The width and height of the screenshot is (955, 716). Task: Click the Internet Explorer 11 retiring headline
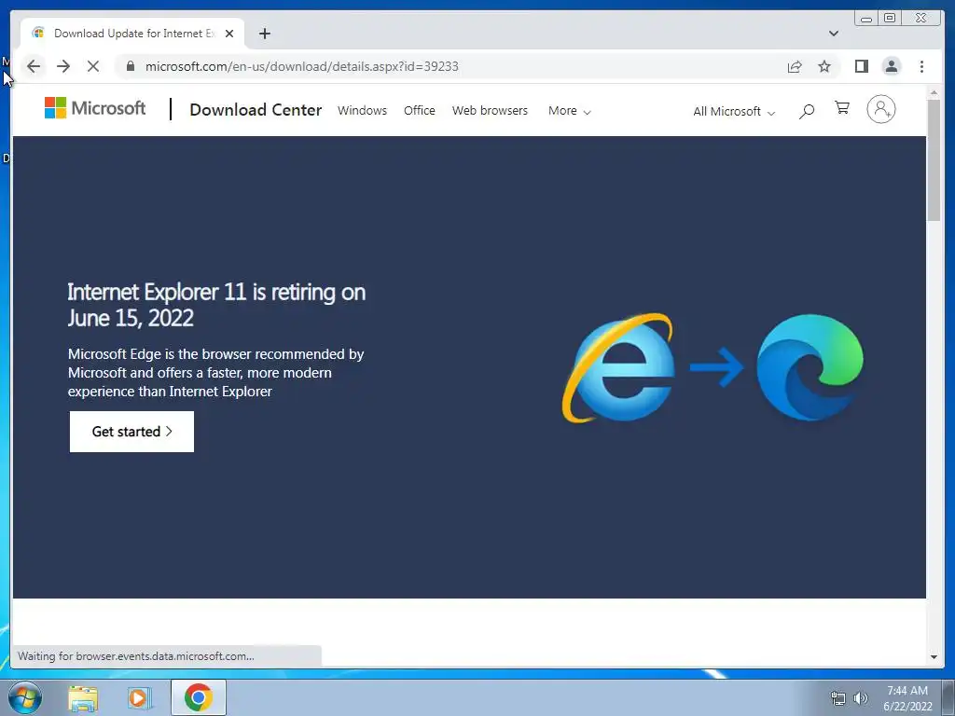coord(216,305)
